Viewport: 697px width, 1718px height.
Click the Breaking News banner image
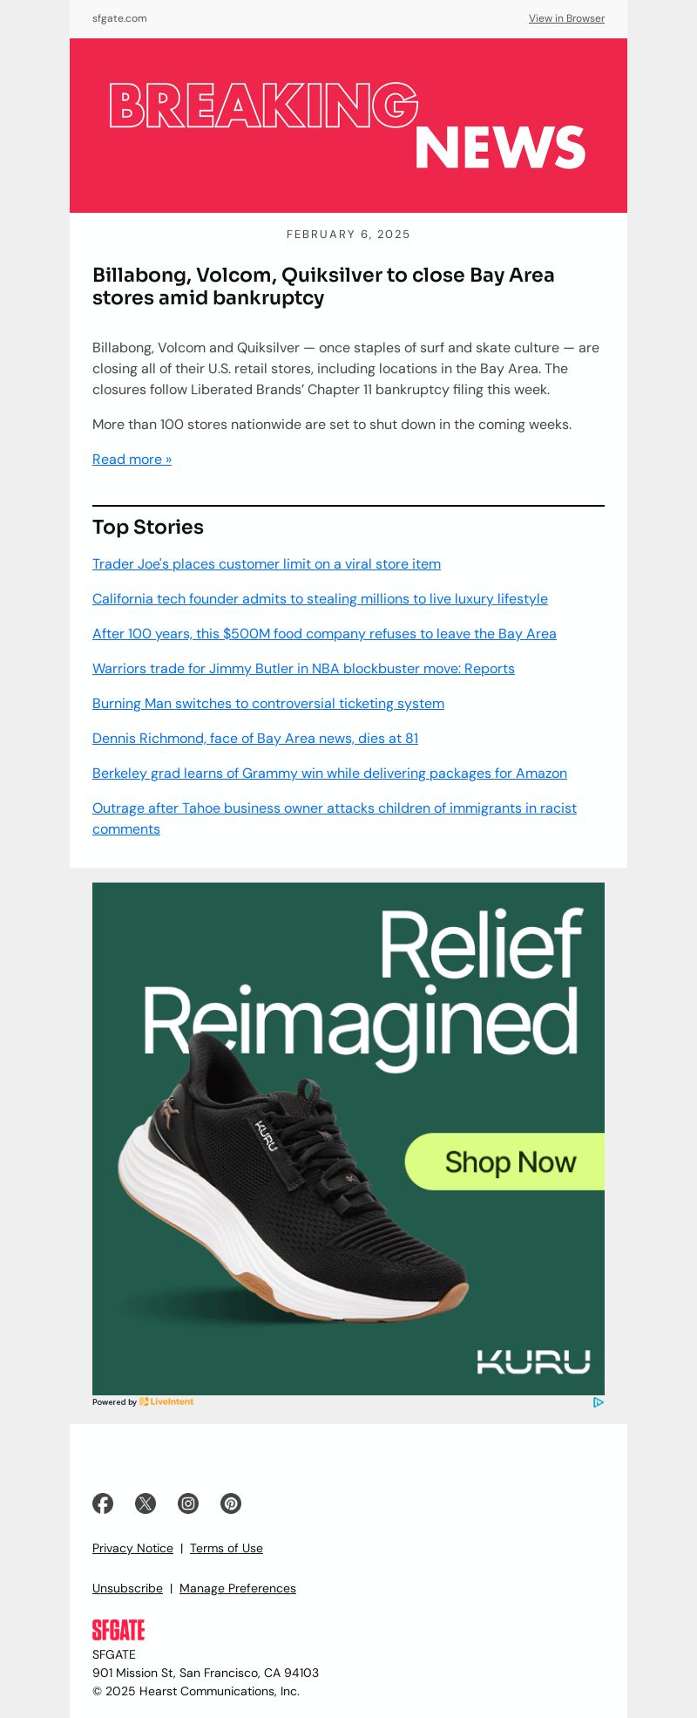coord(348,126)
